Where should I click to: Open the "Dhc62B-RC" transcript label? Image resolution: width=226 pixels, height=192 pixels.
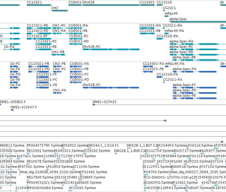click(x=91, y=47)
